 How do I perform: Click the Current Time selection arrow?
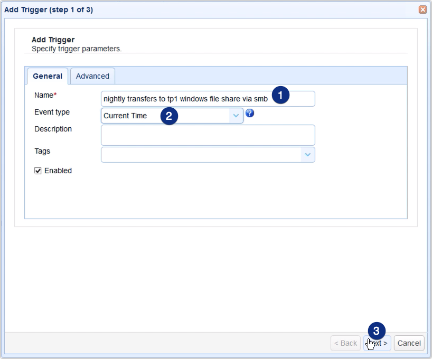(236, 116)
